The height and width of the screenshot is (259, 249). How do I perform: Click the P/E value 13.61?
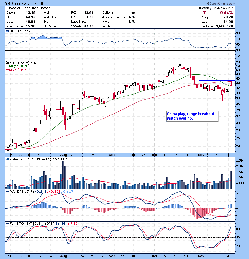pos(89,13)
